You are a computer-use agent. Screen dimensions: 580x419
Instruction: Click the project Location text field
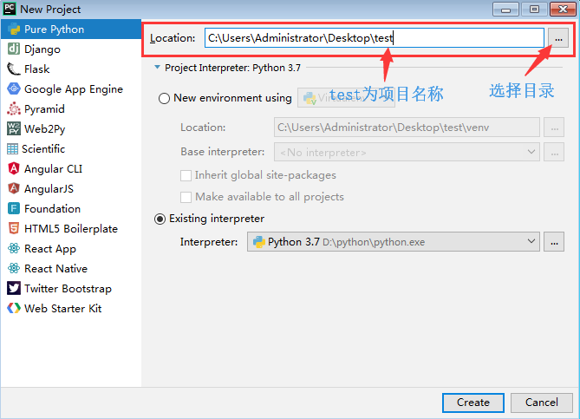375,38
